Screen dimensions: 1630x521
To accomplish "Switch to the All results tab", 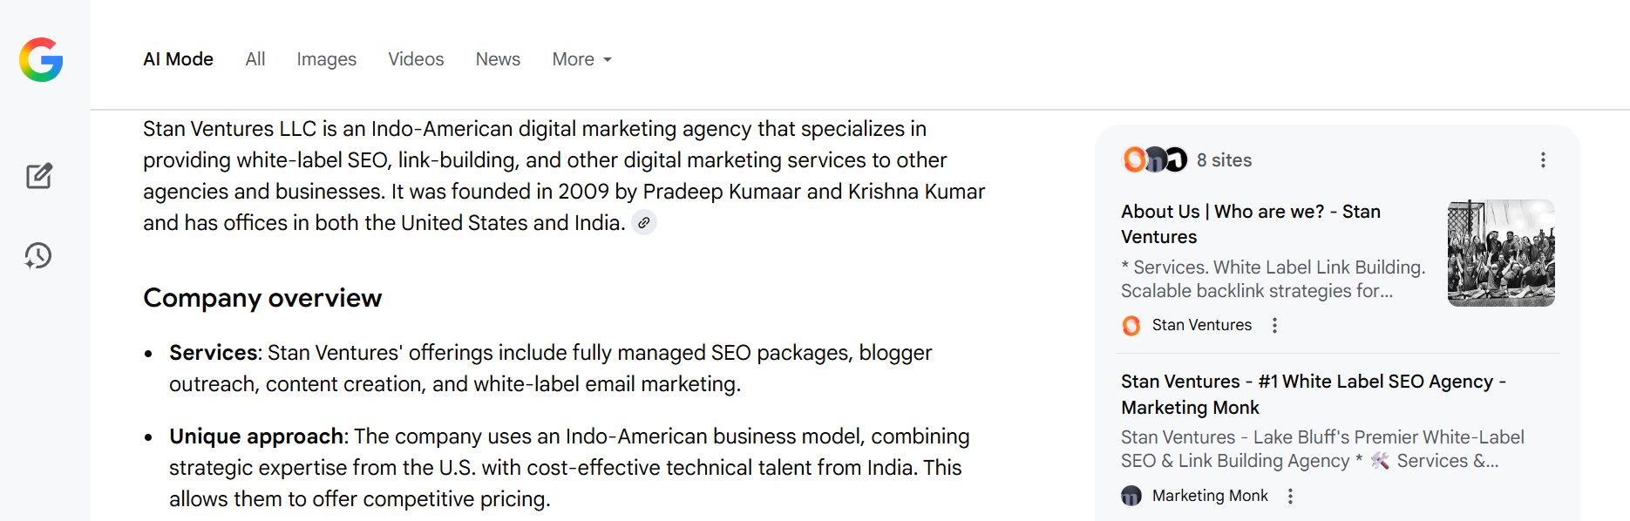I will point(255,59).
